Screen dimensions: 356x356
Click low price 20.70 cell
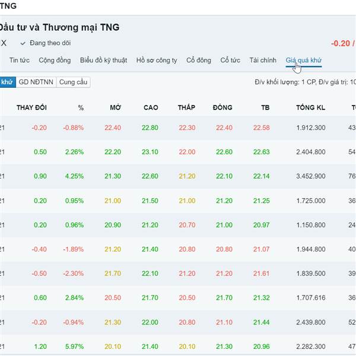[x=187, y=225]
